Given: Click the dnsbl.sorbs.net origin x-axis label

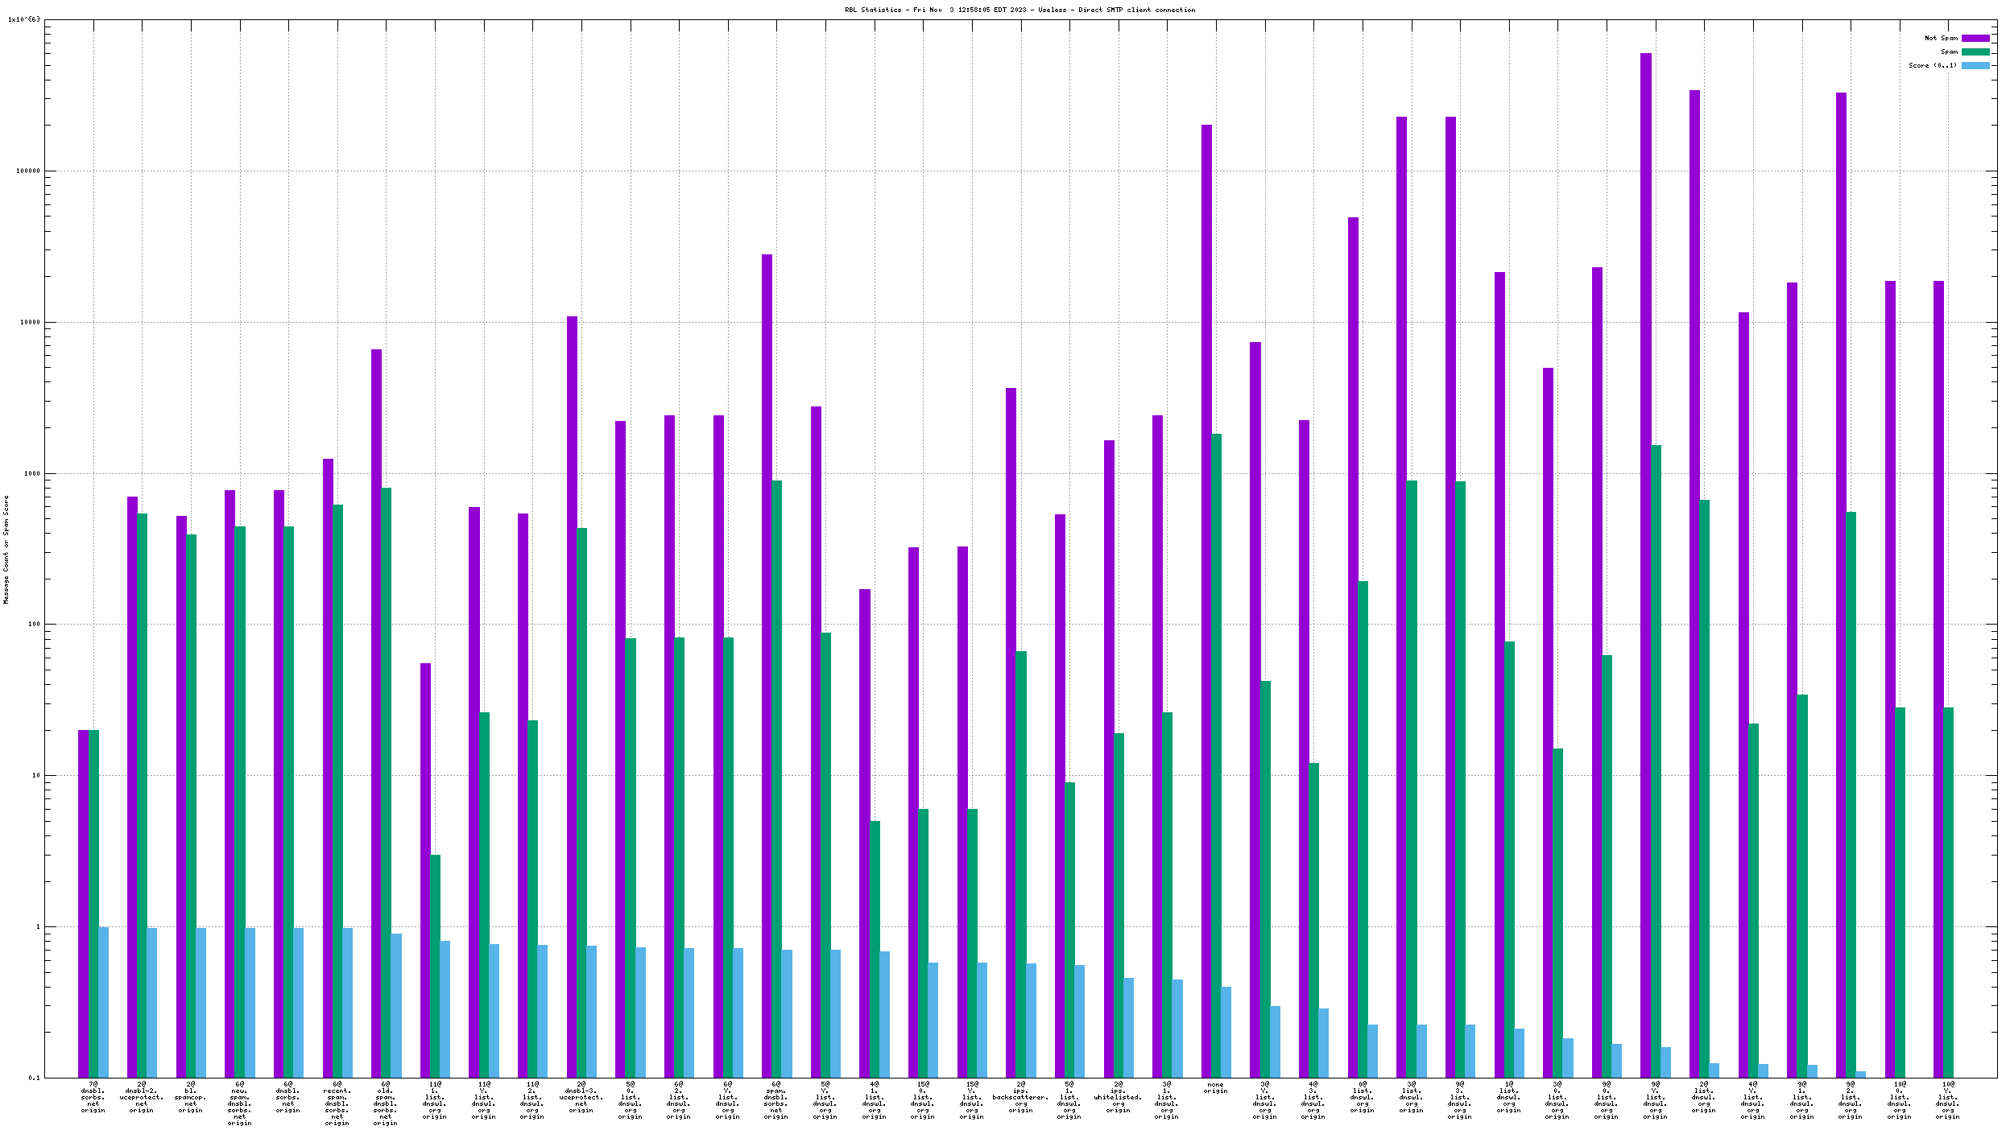Looking at the screenshot, I should 93,1099.
